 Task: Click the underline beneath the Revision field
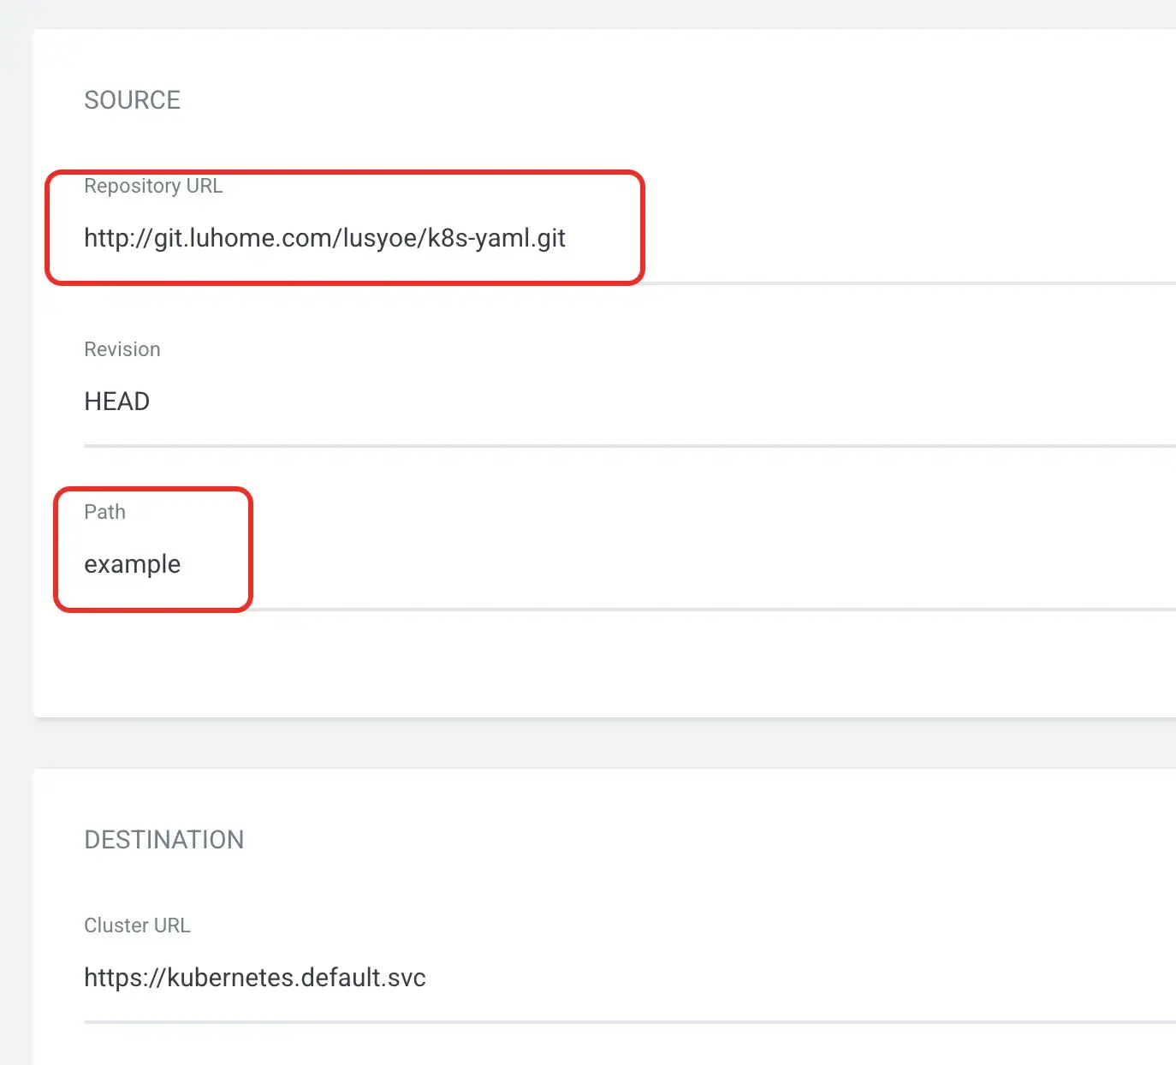(x=599, y=446)
